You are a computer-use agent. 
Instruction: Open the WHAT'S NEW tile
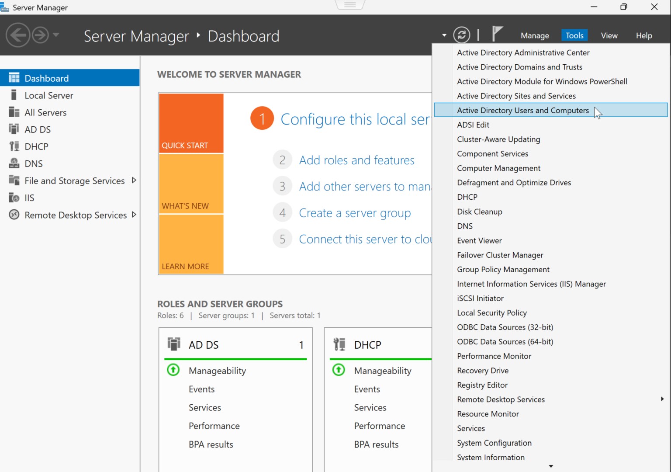point(191,184)
